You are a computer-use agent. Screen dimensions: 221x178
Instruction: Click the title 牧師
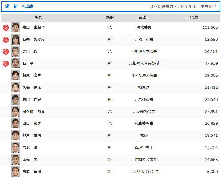coord(144,135)
